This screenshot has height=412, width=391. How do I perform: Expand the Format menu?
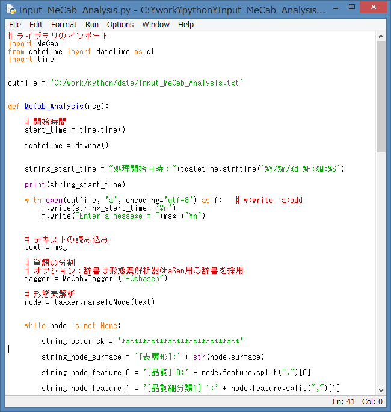pos(64,25)
